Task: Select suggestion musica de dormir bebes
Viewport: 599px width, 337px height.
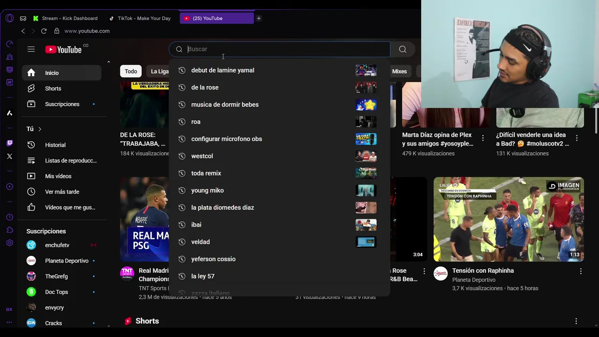Action: 279,104
